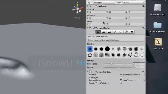The width and height of the screenshot is (168, 94).
Task: Open the Layer dropdown
Action: 134,2
